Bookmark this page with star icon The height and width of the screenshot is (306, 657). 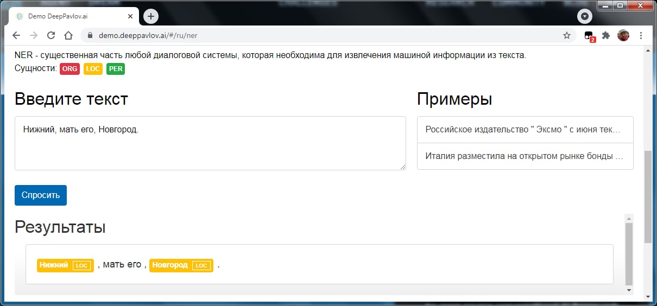coord(567,35)
